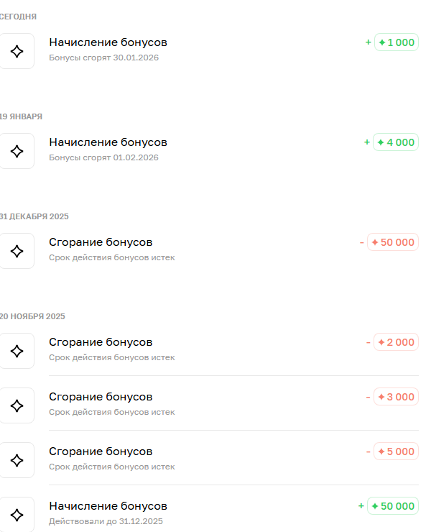Select the star icon of the 50 000 expiration
Viewport: 431px width, 532px height.
click(x=17, y=251)
